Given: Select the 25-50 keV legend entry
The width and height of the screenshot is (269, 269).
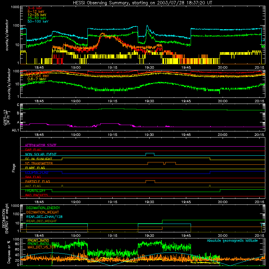Looking at the screenshot, I should pyautogui.click(x=37, y=18).
